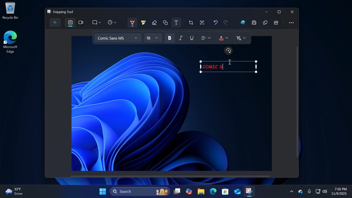Screen dimensions: 352x198
Task: Activate the text actions tool
Action: [202, 23]
